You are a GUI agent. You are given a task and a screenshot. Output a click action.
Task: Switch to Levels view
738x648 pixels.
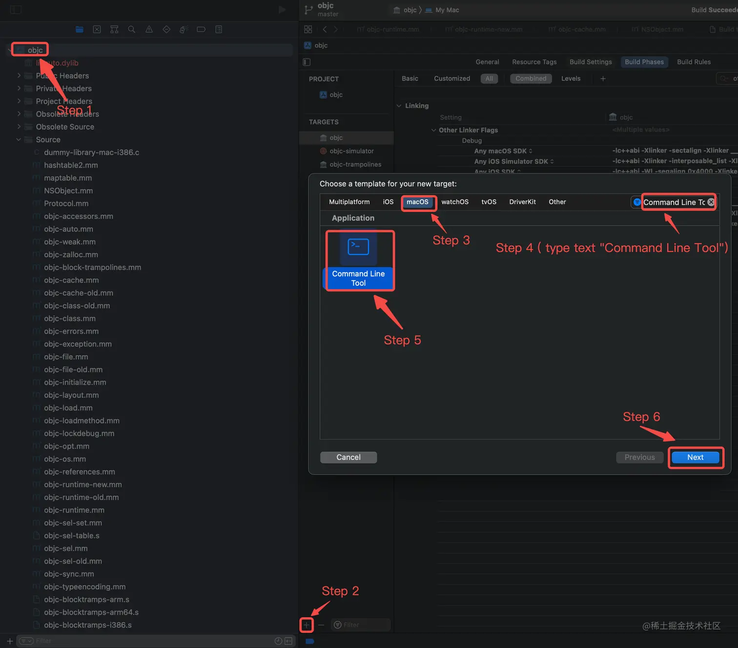tap(571, 79)
